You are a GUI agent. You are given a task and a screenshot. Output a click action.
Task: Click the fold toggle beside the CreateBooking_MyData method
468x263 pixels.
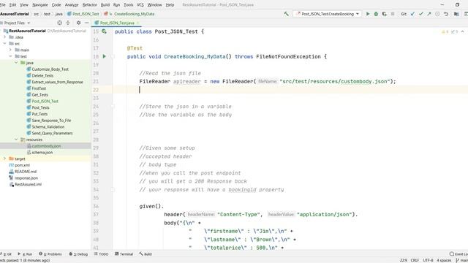pos(113,56)
